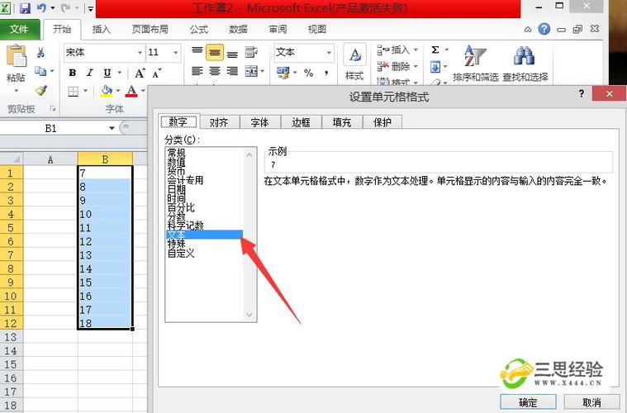Screen dimensions: 627x413
Task: Select the Format Painter brush icon
Action: pos(40,91)
